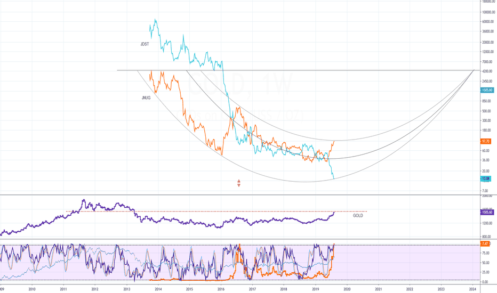The image size is (497, 293).
Task: Click the 75.00 oscillator axis label
Action: 486,253
